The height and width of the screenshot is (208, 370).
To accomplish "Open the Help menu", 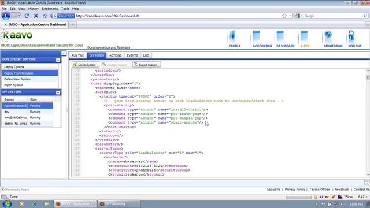I will (76, 9).
